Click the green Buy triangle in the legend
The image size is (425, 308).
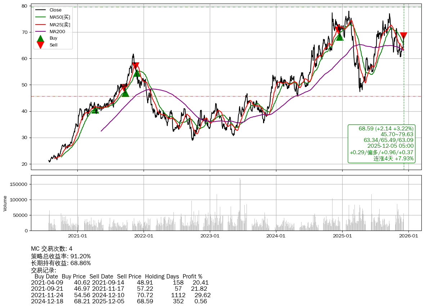pyautogui.click(x=41, y=38)
